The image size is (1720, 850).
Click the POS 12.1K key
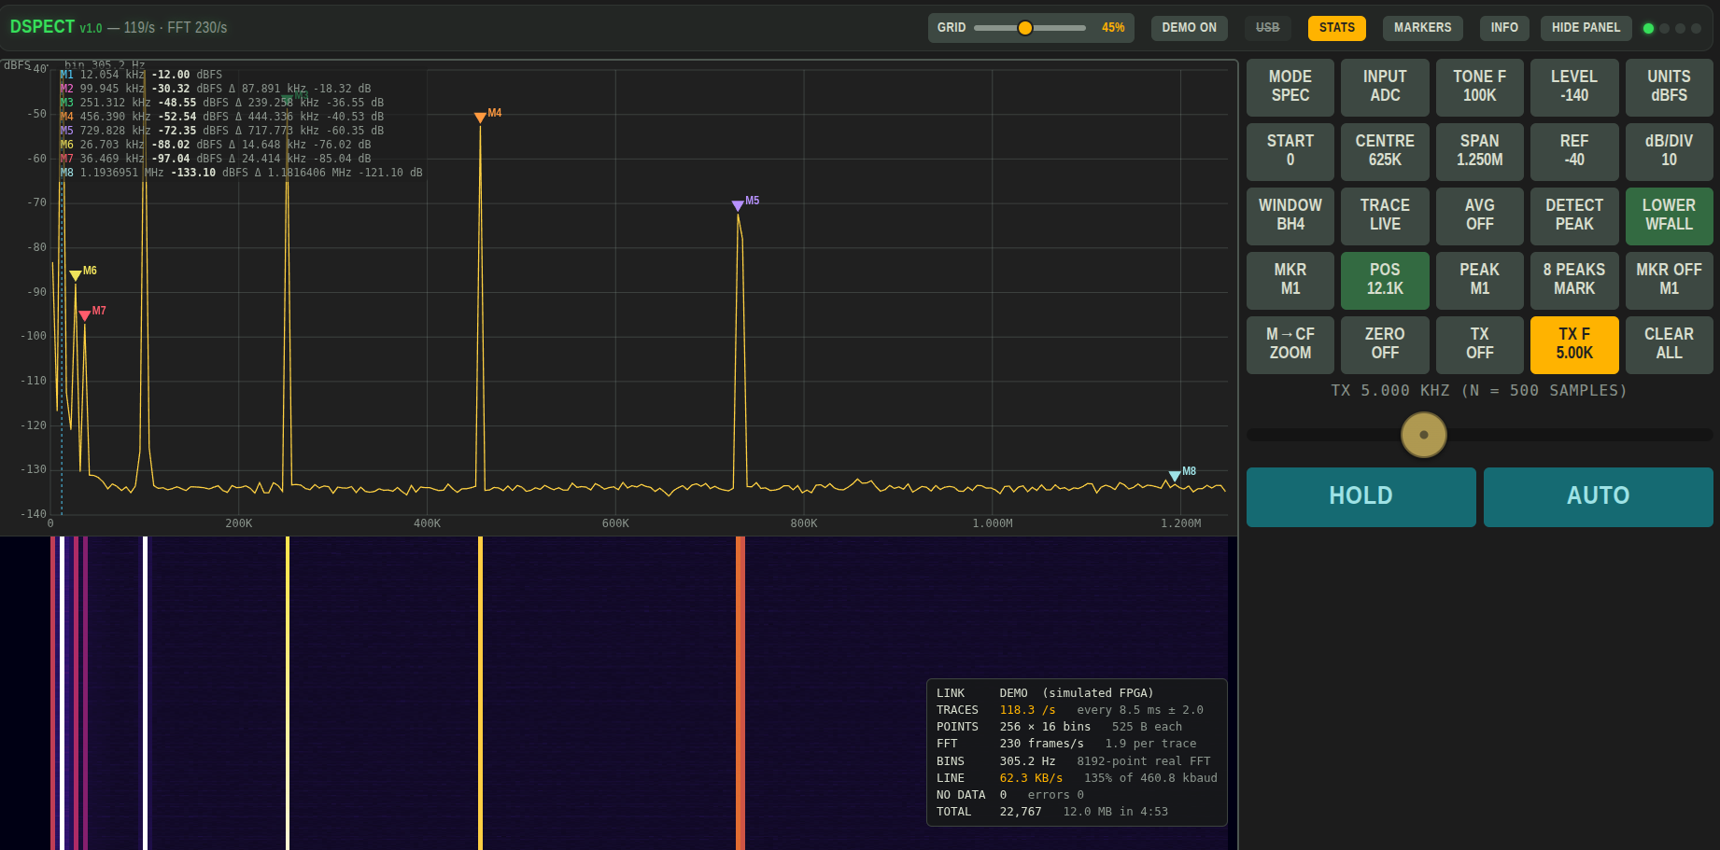coord(1385,280)
